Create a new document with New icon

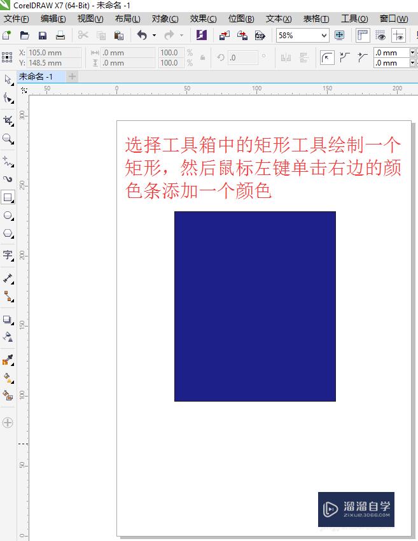click(7, 35)
